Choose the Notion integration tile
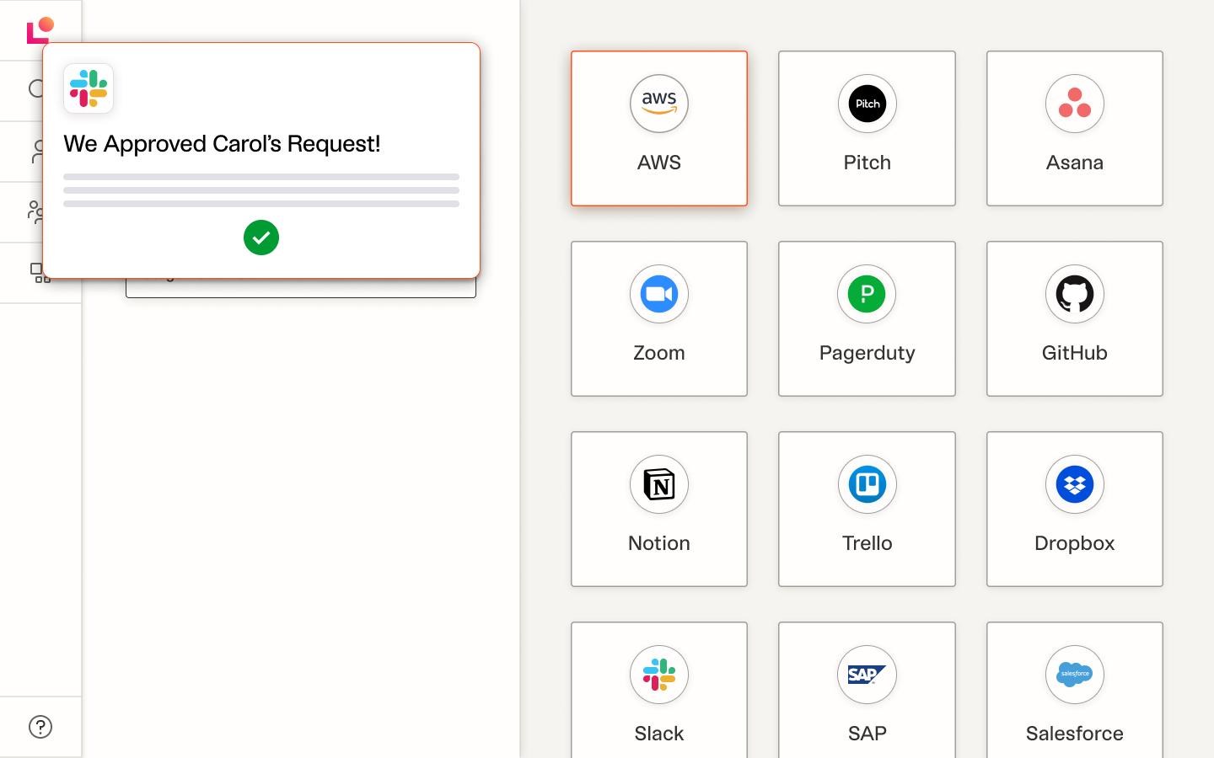Image resolution: width=1214 pixels, height=758 pixels. tap(659, 509)
